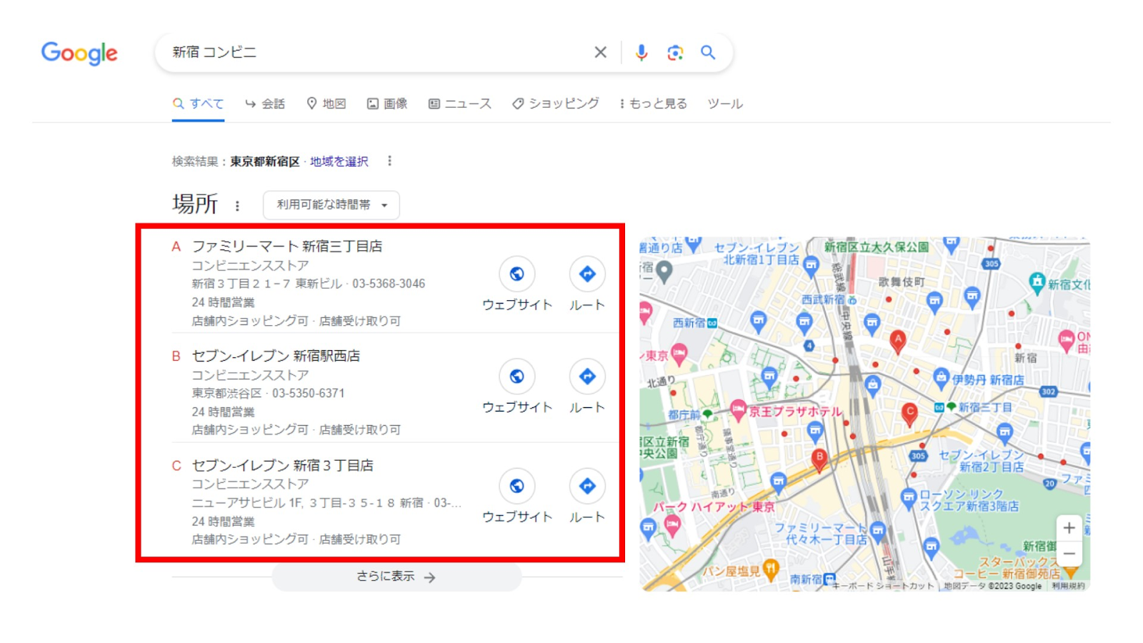Click セブン-イレブン 北新宿1丁目店 map marker
Screen dimensions: 1143x643
pos(811,266)
